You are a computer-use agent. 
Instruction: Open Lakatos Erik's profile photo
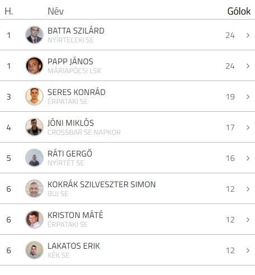34,250
